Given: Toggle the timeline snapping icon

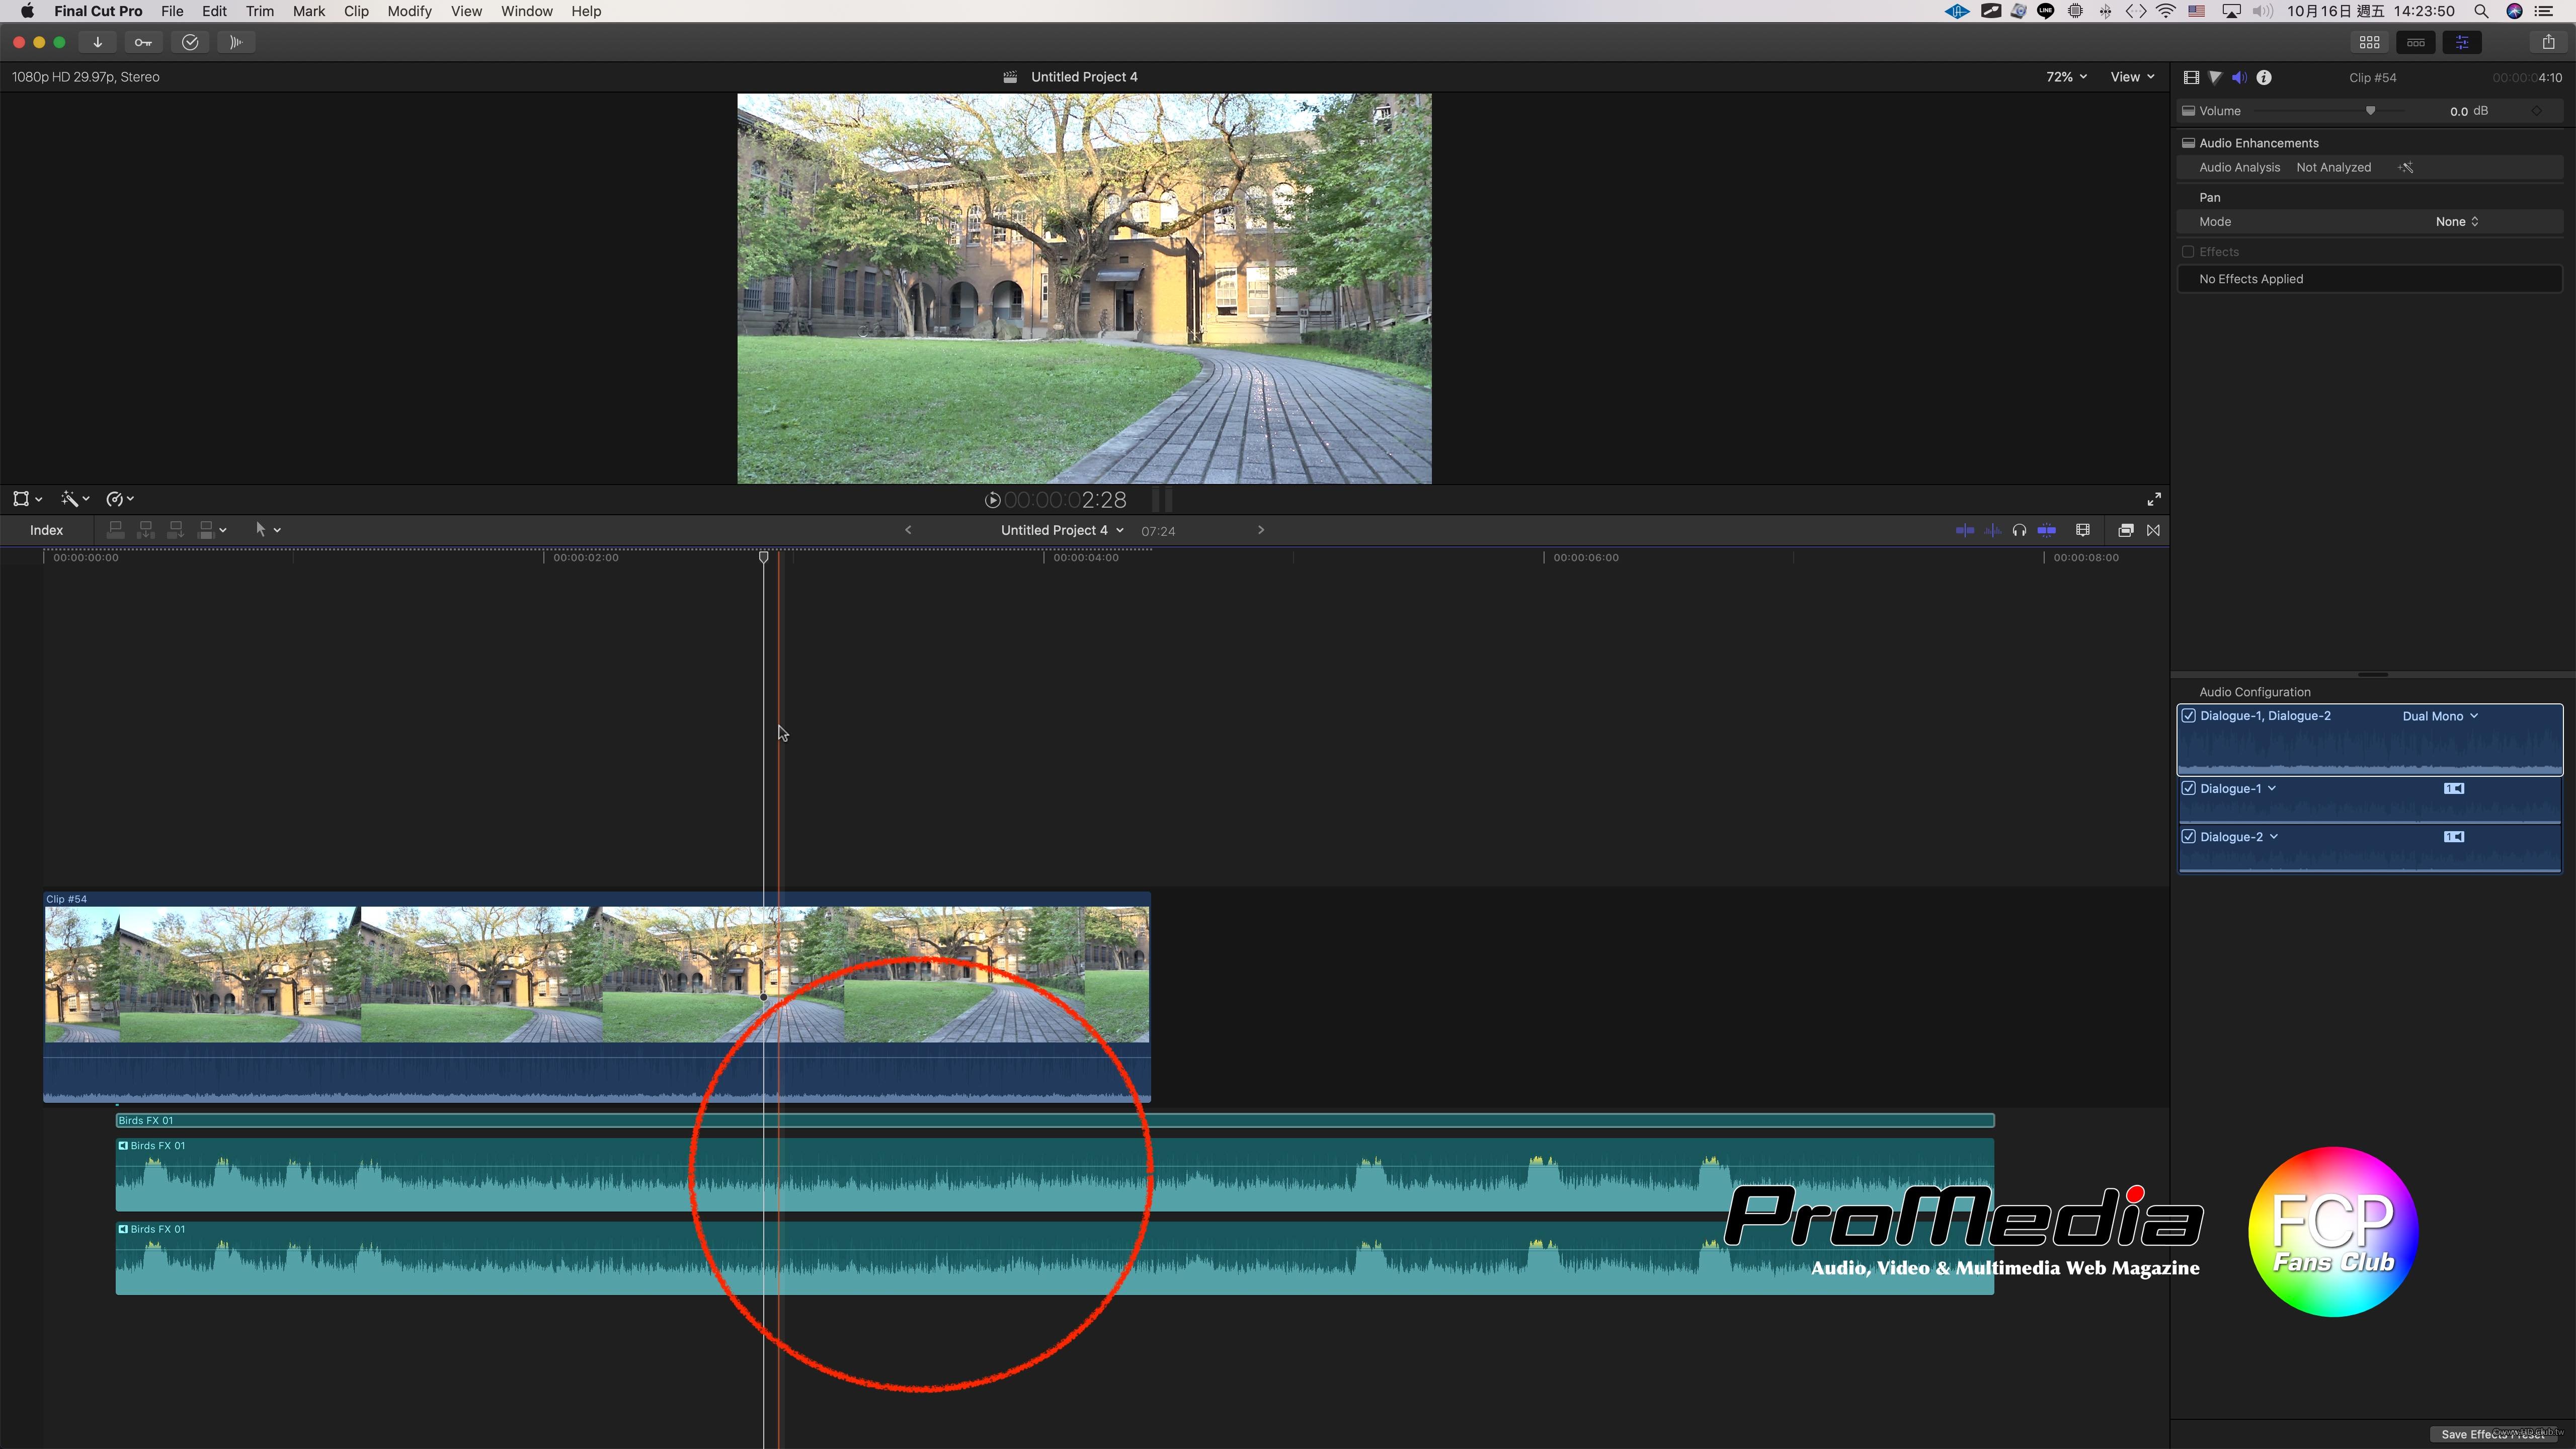Looking at the screenshot, I should point(2047,530).
